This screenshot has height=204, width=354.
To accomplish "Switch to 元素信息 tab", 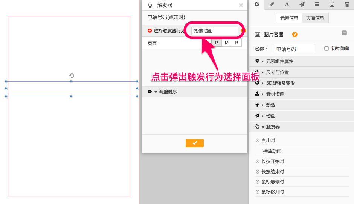I will pos(289,18).
